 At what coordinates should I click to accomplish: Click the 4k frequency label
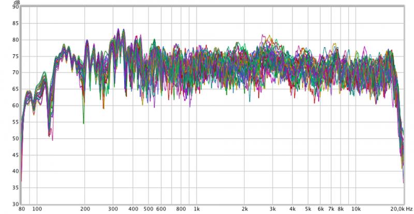click(292, 209)
